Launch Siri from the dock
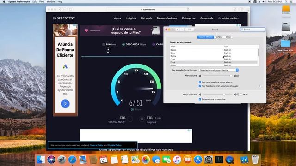Image resolution: width=296 pixels, height=166 pixels. coord(51,160)
